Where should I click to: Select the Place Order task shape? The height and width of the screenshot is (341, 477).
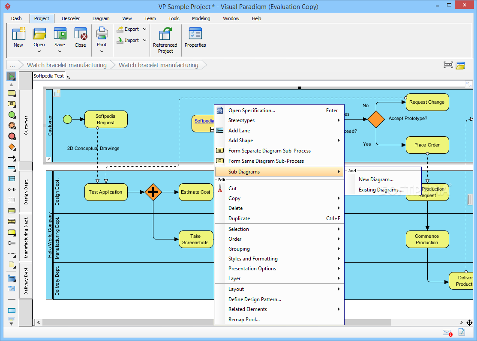click(x=427, y=145)
